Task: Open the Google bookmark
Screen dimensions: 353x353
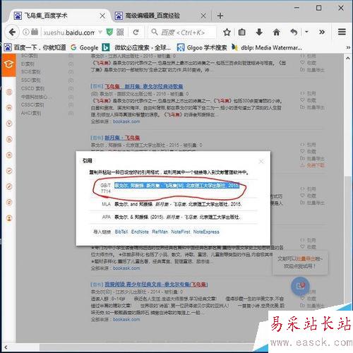Action: (x=85, y=47)
